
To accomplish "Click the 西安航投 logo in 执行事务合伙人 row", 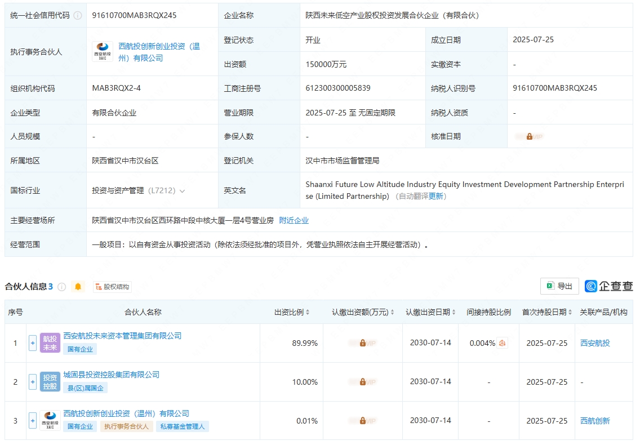I will pos(103,52).
